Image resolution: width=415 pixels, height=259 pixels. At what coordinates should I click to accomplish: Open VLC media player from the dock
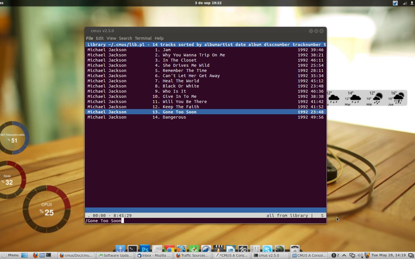tap(218, 249)
